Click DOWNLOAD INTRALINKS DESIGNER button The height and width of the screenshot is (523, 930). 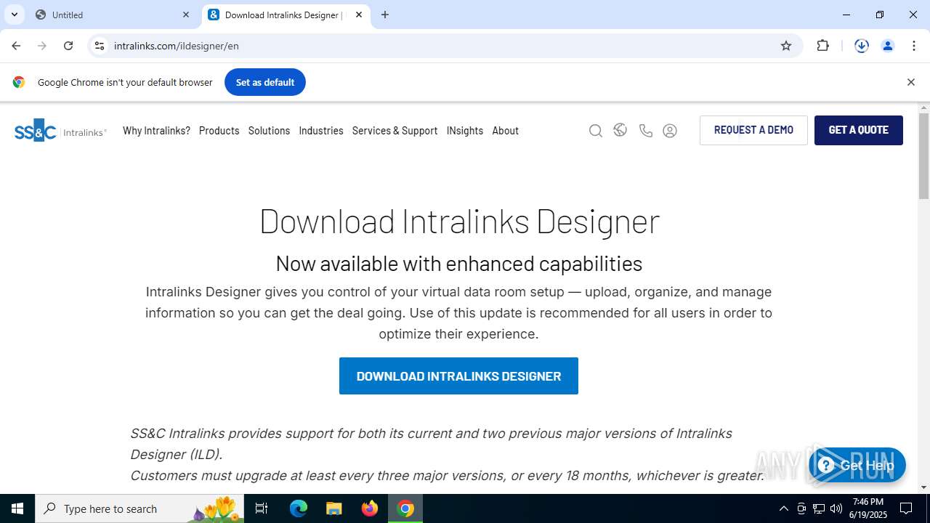pos(458,376)
